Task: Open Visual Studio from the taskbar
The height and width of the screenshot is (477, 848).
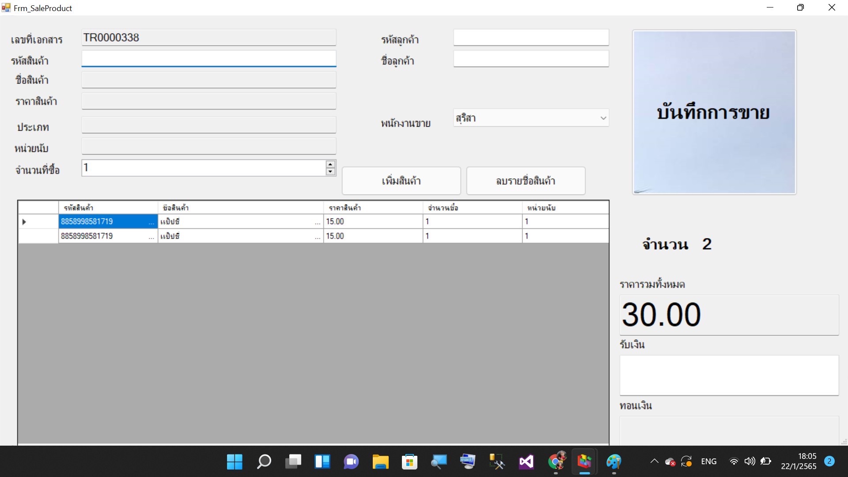Action: [x=526, y=462]
